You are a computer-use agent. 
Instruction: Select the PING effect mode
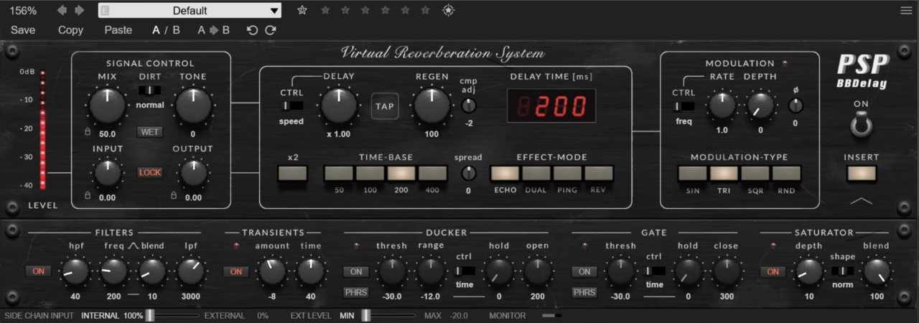click(x=567, y=173)
